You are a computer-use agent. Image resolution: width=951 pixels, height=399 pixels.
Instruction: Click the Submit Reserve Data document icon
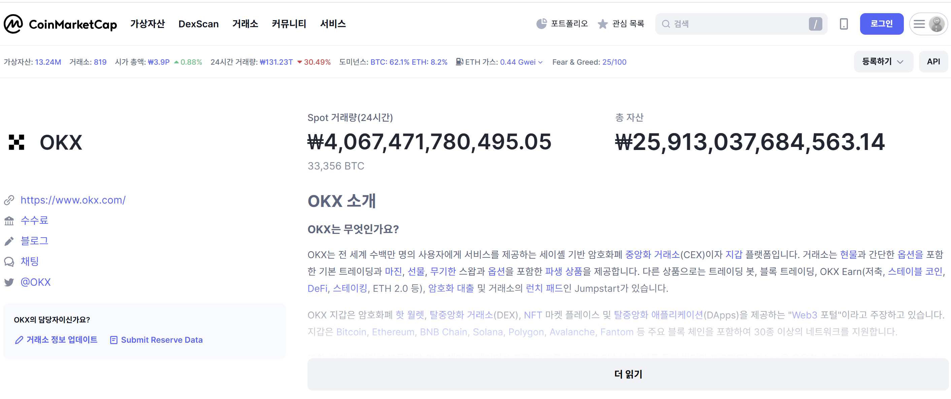click(113, 339)
